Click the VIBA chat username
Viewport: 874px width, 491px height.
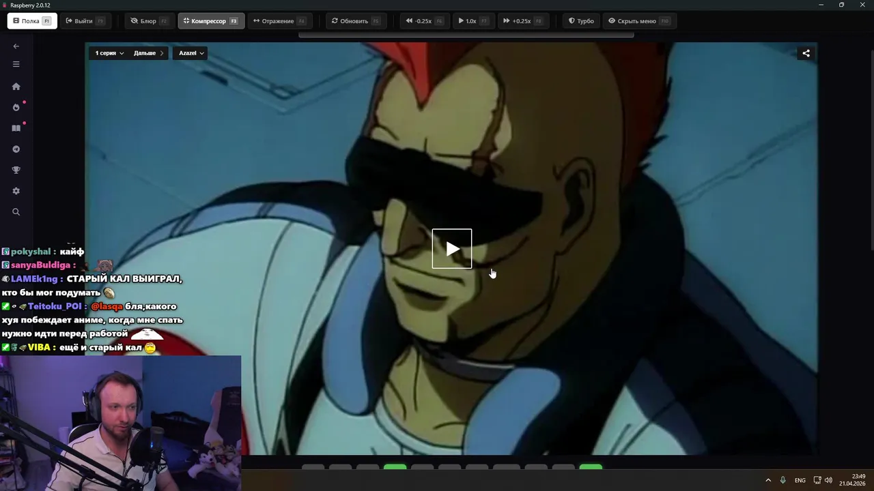tap(39, 347)
